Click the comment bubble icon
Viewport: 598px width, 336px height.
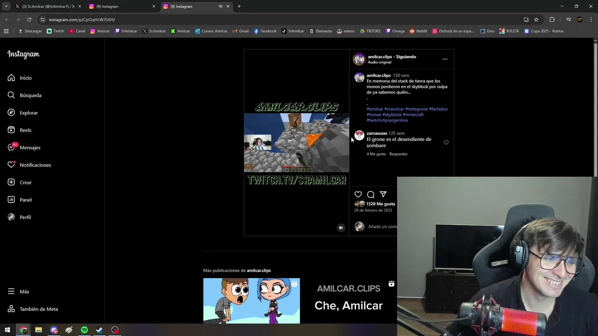coord(370,194)
